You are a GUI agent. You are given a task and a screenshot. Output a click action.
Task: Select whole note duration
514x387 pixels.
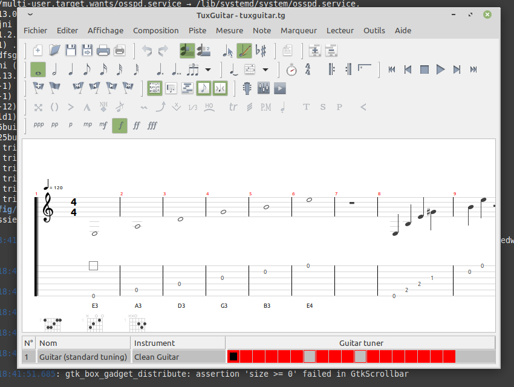(x=38, y=70)
